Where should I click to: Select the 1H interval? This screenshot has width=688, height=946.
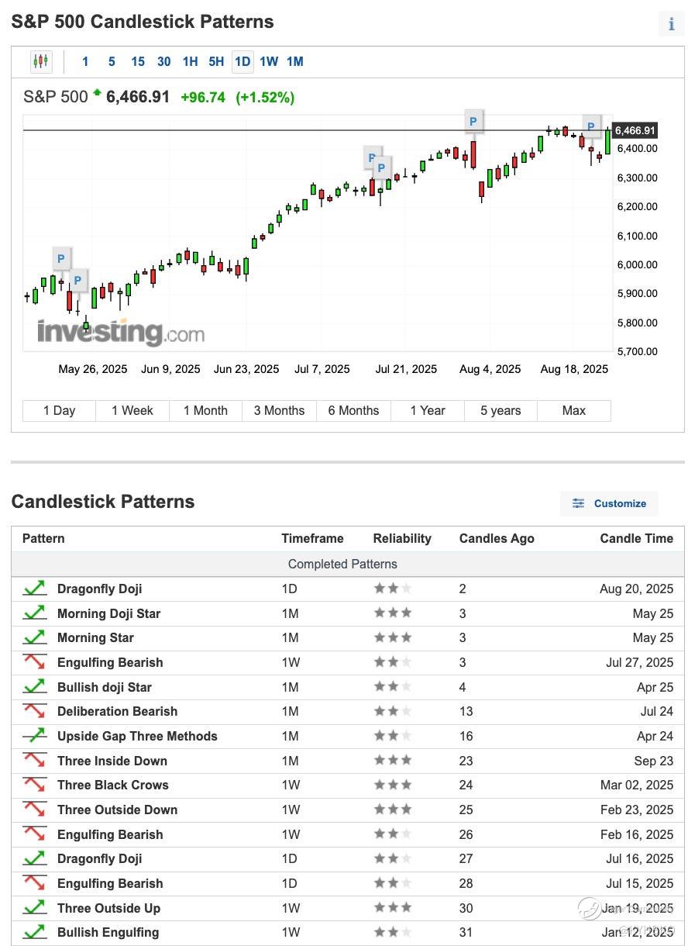(x=190, y=61)
